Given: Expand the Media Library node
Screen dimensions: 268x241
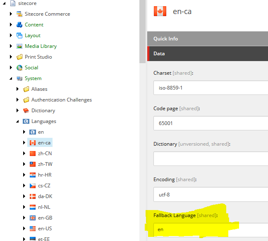Looking at the screenshot, I should tap(11, 46).
